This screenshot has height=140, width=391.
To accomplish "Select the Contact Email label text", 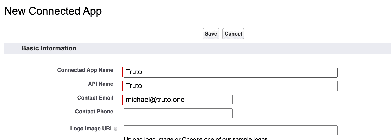I will [95, 98].
